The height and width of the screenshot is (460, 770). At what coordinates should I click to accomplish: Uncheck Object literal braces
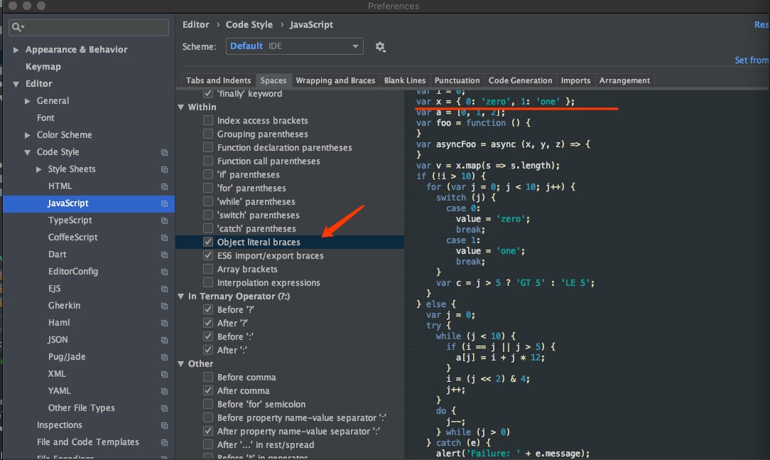[x=208, y=242]
